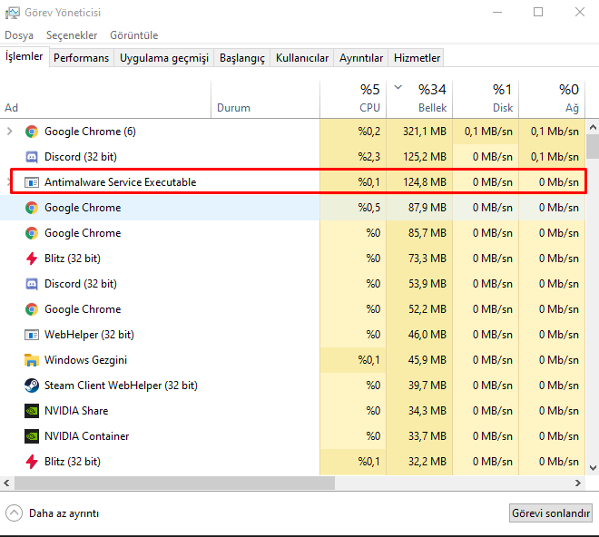The height and width of the screenshot is (537, 599).
Task: Open the Dosya menu
Action: coord(19,35)
